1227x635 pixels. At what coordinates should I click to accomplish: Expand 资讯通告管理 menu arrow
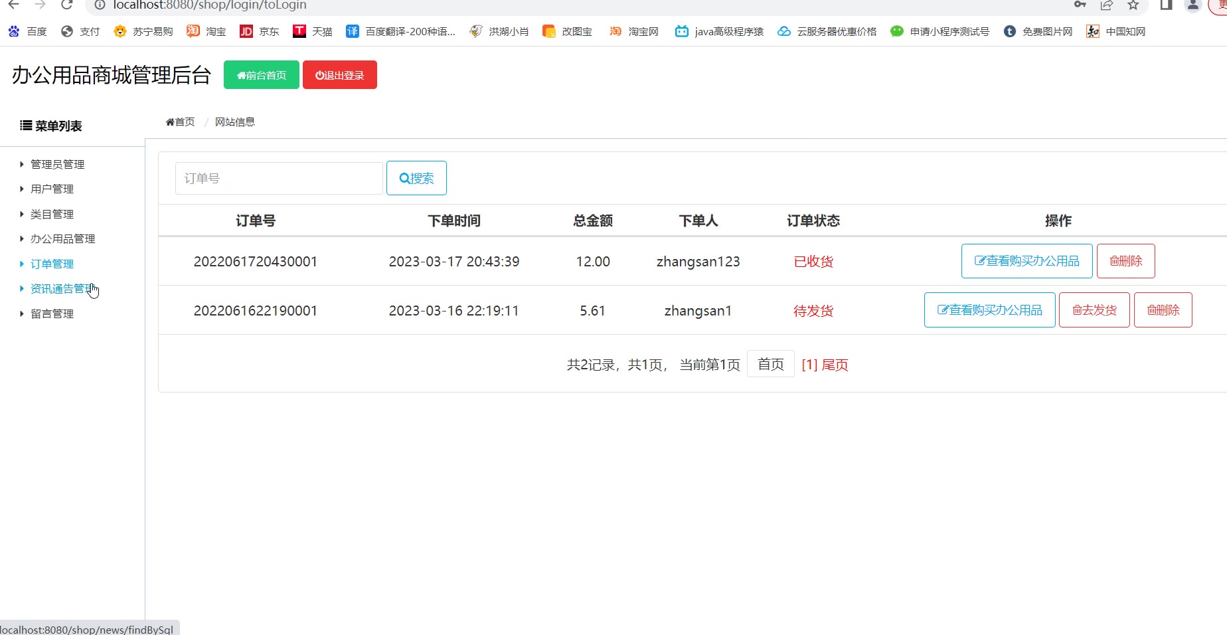click(x=22, y=288)
